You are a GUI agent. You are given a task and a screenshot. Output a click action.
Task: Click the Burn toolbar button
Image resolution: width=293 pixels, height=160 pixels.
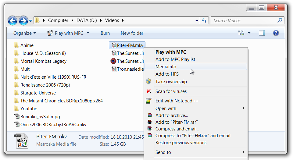coord(105,33)
